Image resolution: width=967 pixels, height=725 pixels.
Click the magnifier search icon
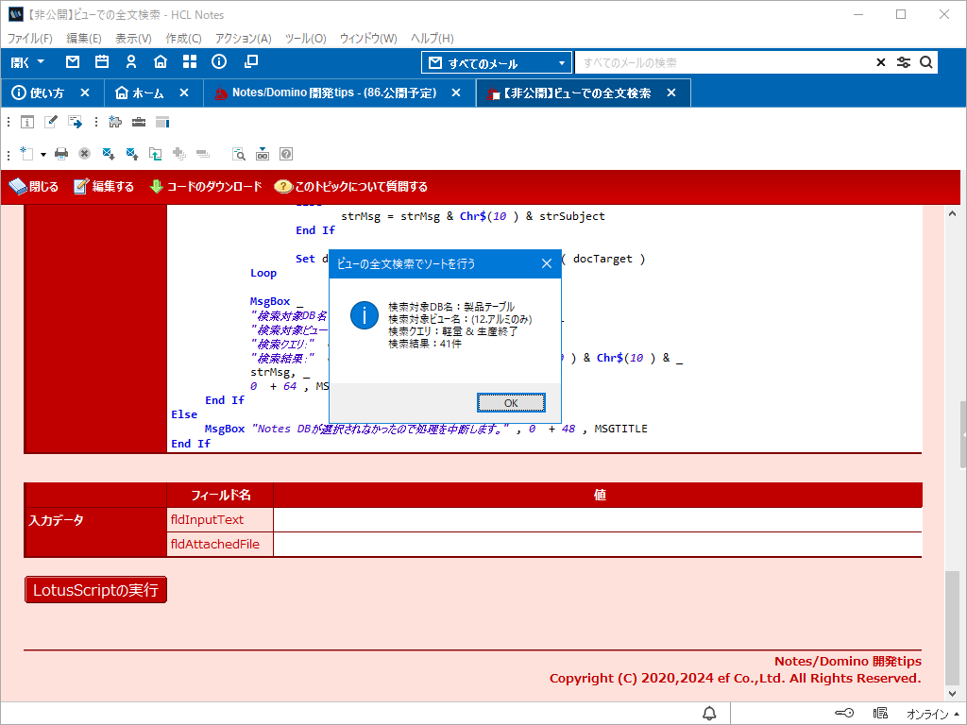tap(926, 62)
